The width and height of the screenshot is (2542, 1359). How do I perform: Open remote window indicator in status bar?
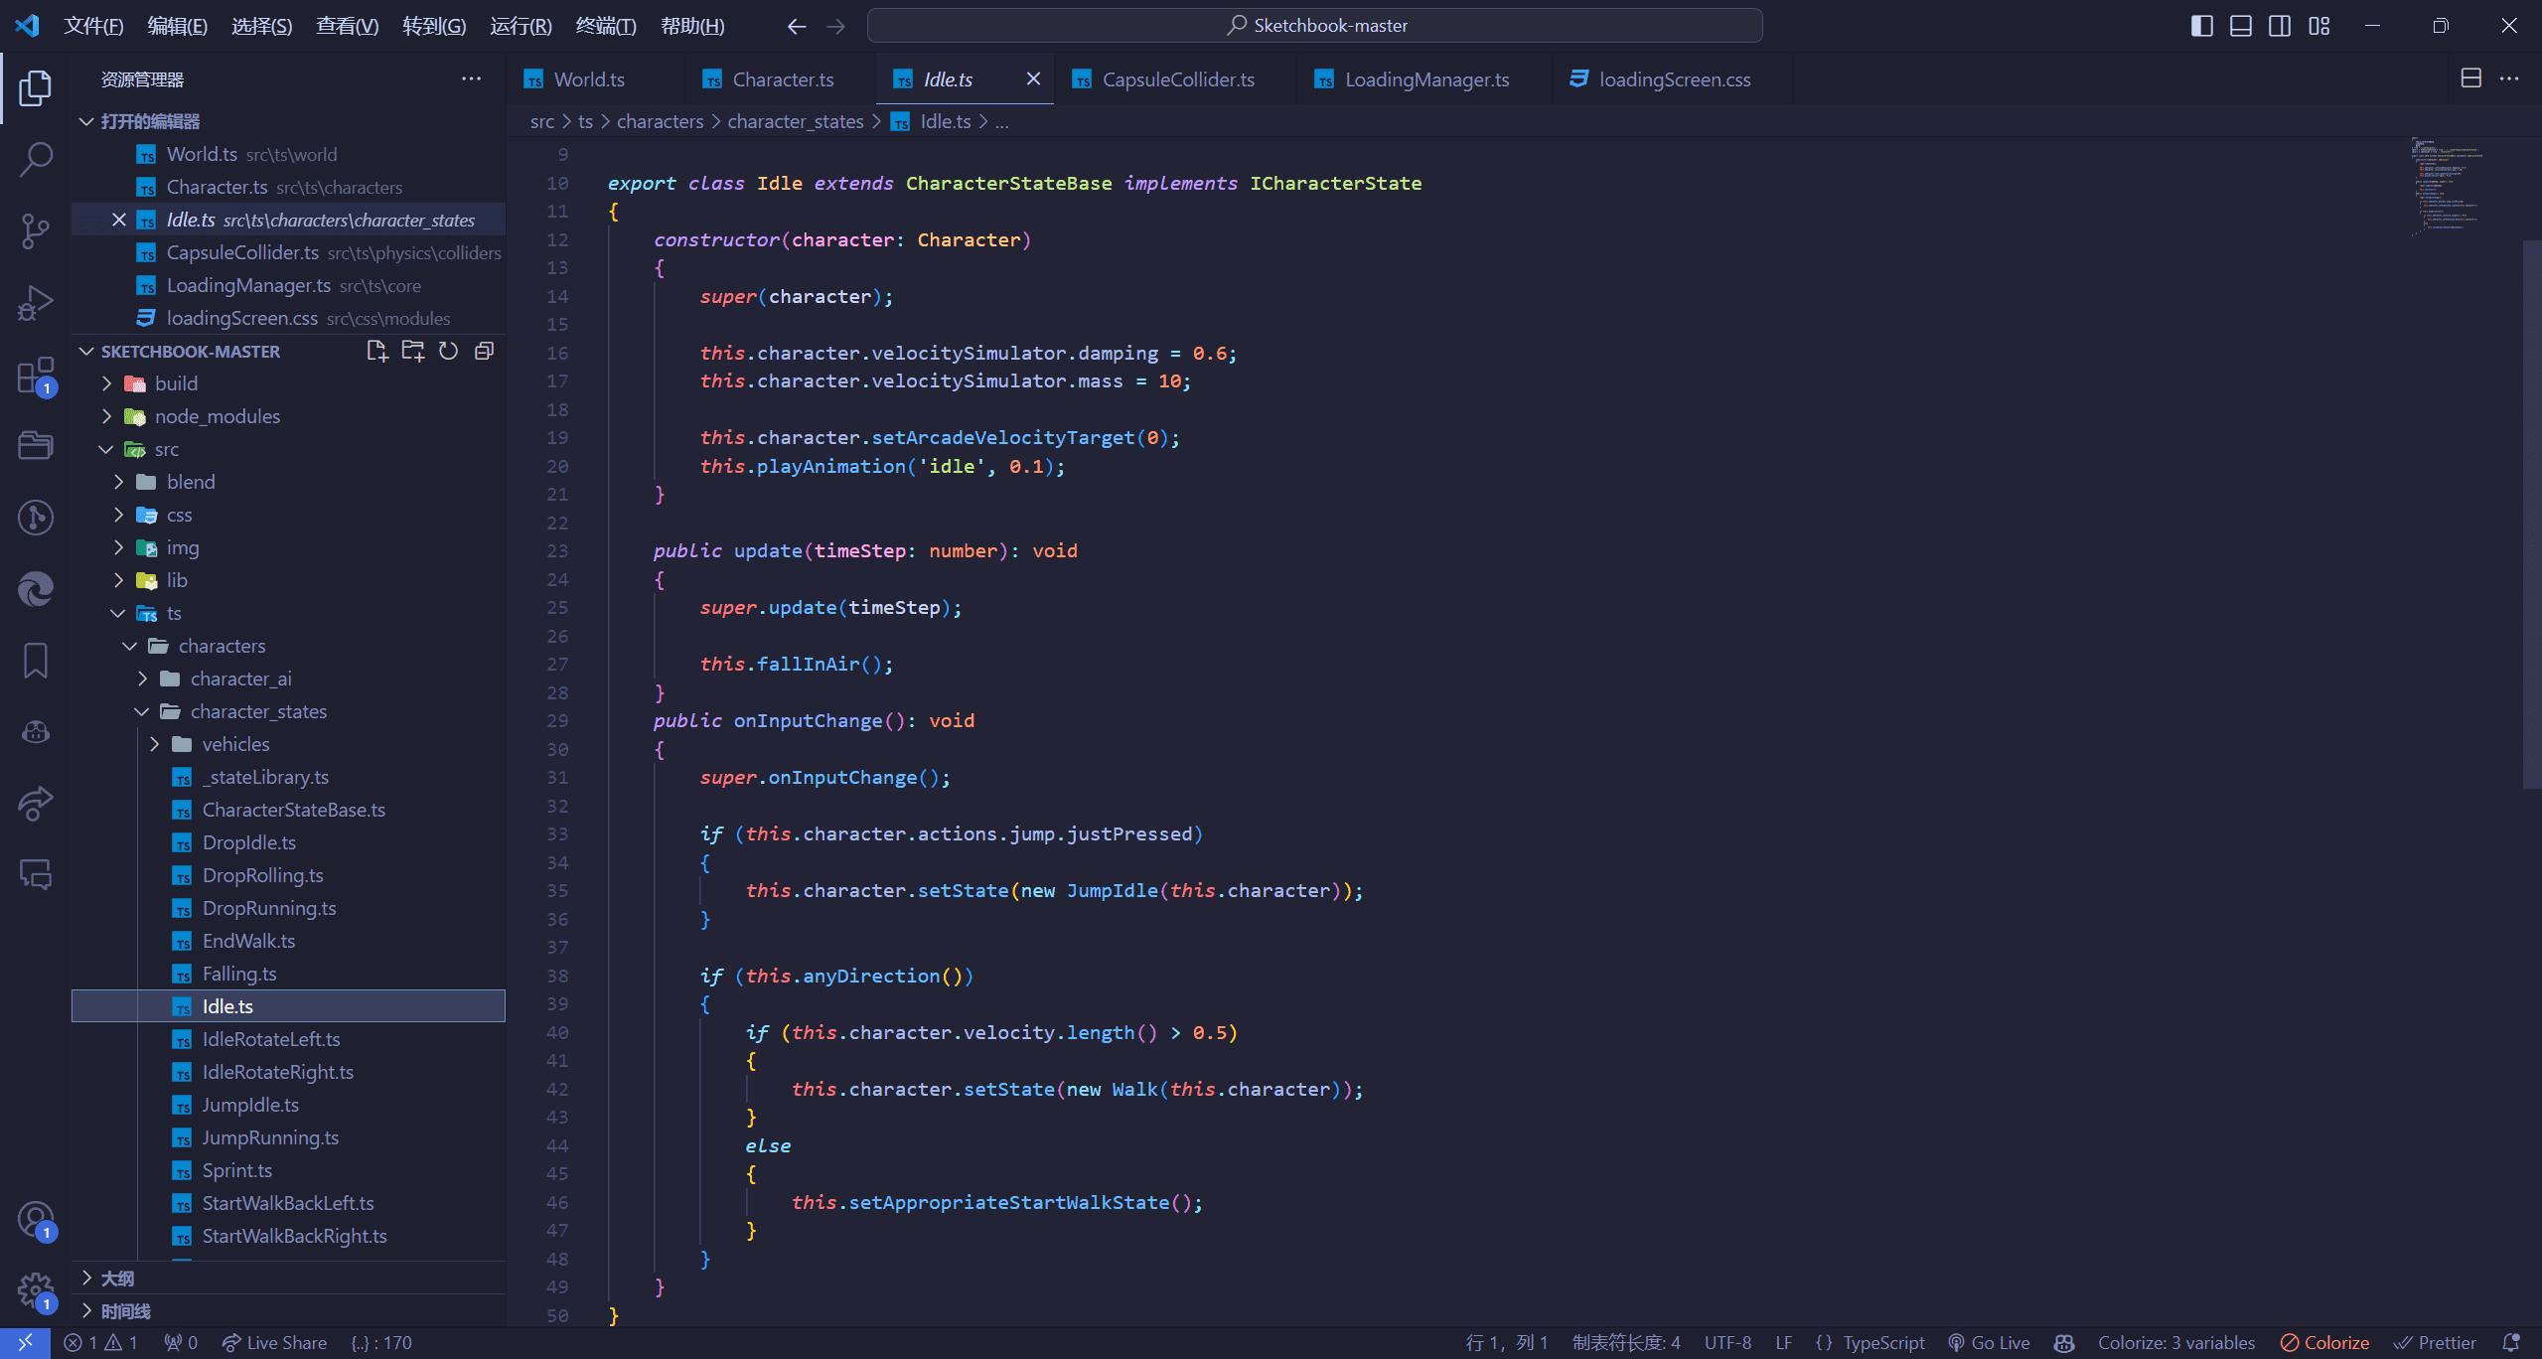coord(25,1342)
